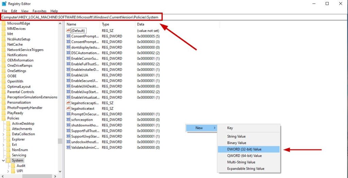
Task: Select the Servicing key
Action: [19, 155]
